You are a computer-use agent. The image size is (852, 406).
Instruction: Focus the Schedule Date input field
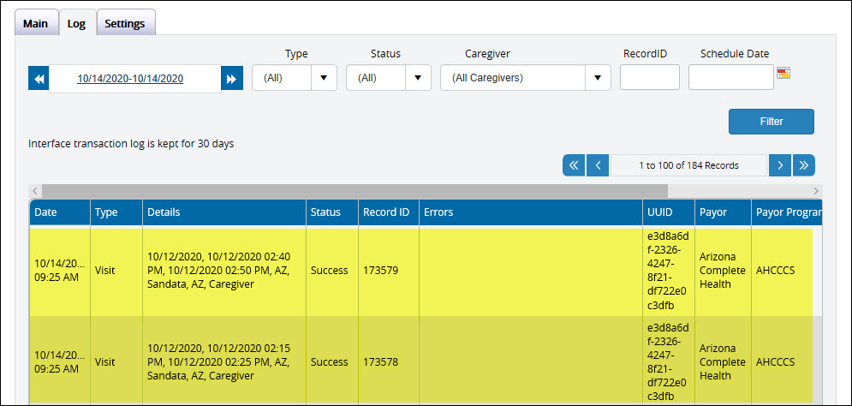(730, 77)
